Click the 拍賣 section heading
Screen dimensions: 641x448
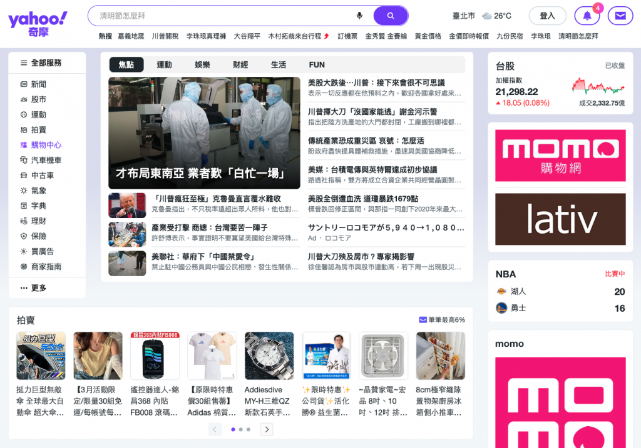tap(25, 321)
